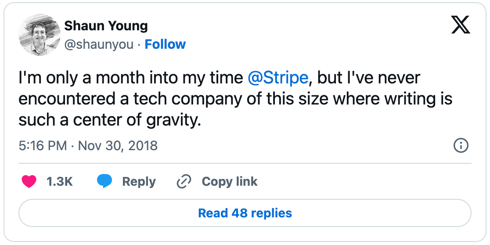This screenshot has height=245, width=490.
Task: Open the info circle icon
Action: point(461,146)
